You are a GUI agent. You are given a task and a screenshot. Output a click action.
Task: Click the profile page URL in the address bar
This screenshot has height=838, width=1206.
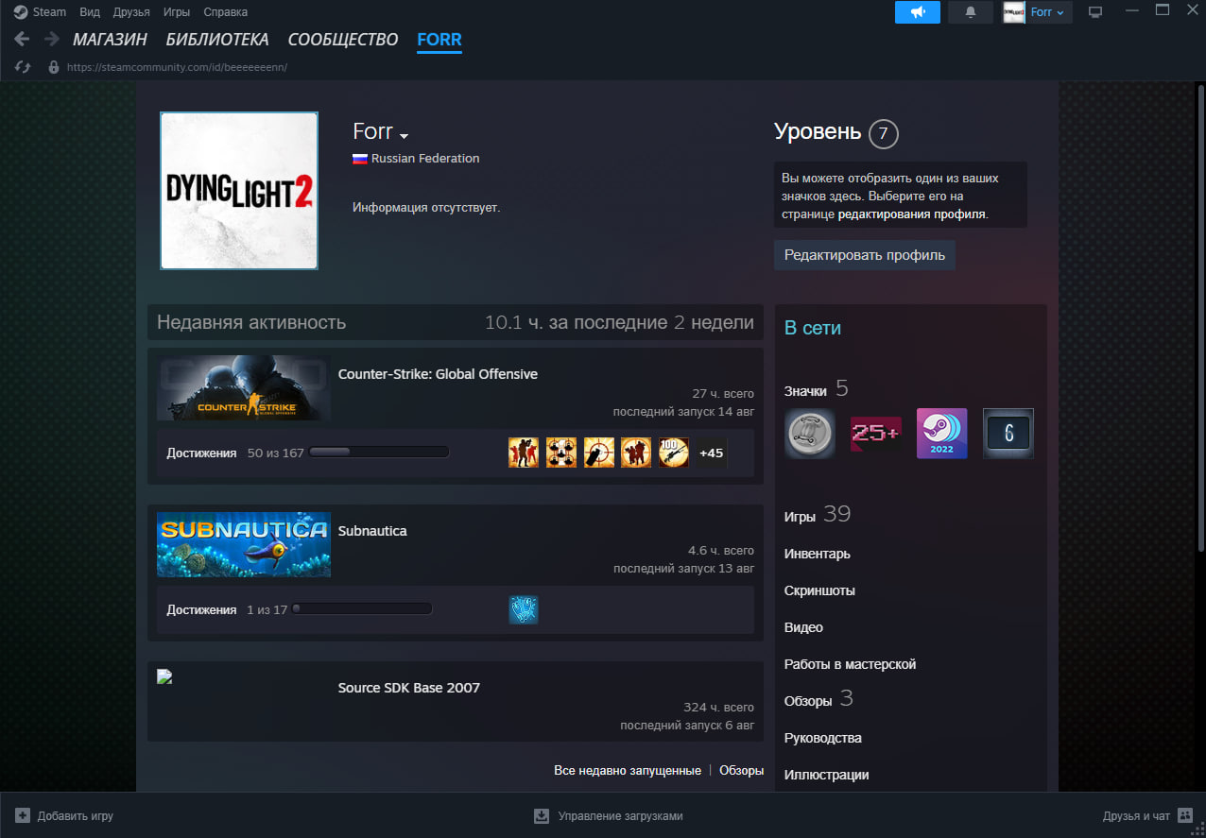[177, 67]
